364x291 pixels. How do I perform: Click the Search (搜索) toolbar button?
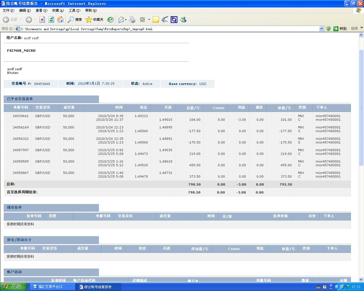tap(75, 20)
